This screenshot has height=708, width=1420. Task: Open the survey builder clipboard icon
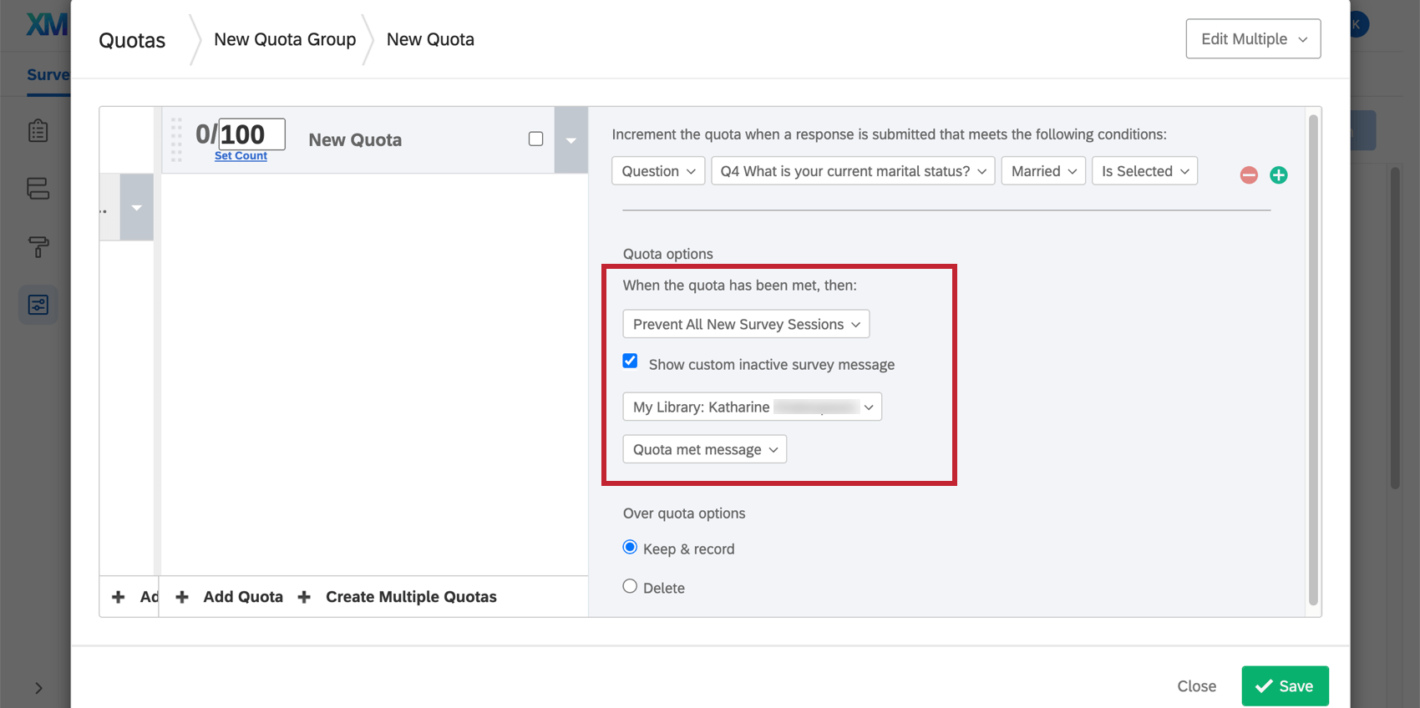tap(38, 131)
